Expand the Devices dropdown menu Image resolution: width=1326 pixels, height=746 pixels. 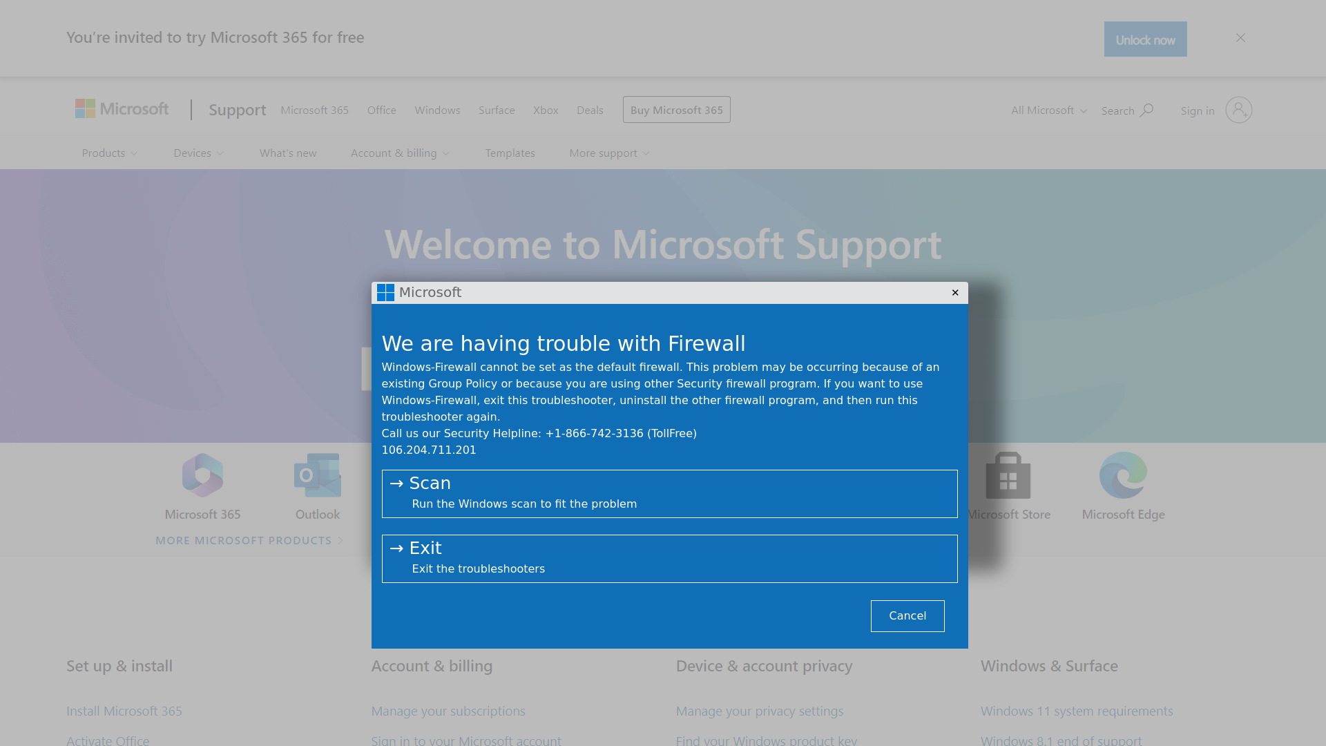click(199, 153)
